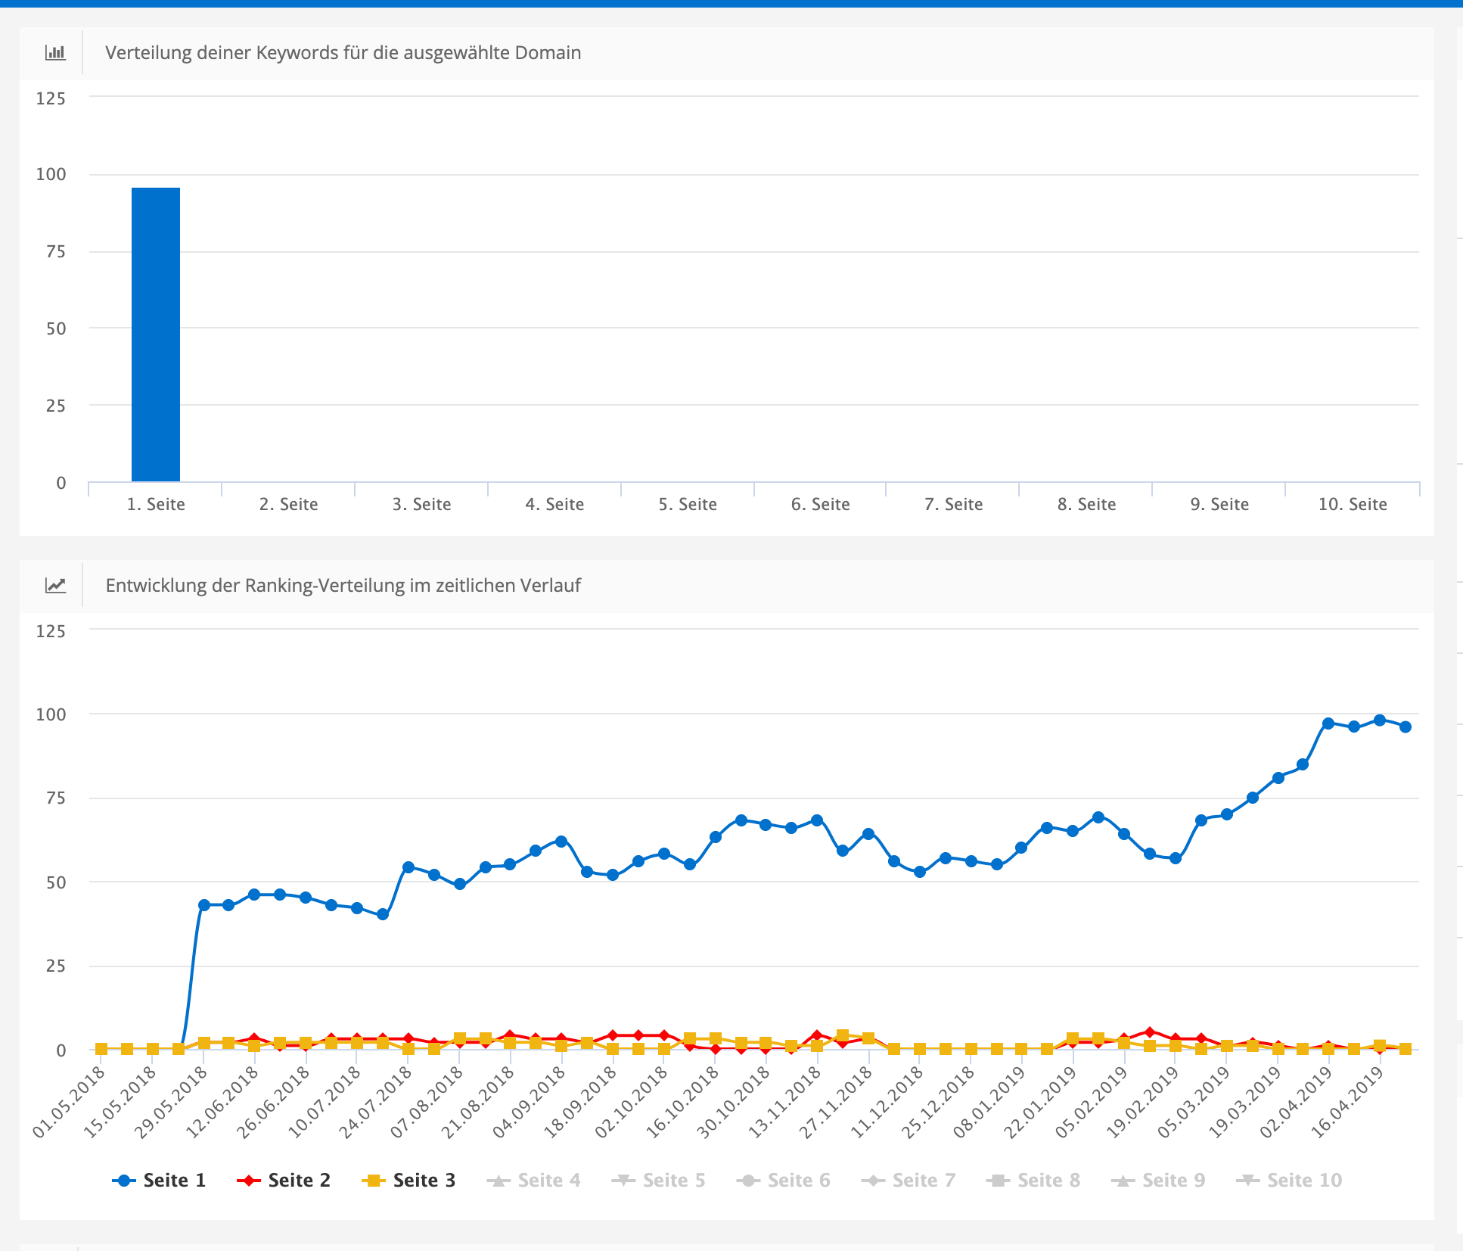Viewport: 1463px width, 1251px height.
Task: Click the last blue data point on the Seite 1 line
Action: click(x=1405, y=727)
